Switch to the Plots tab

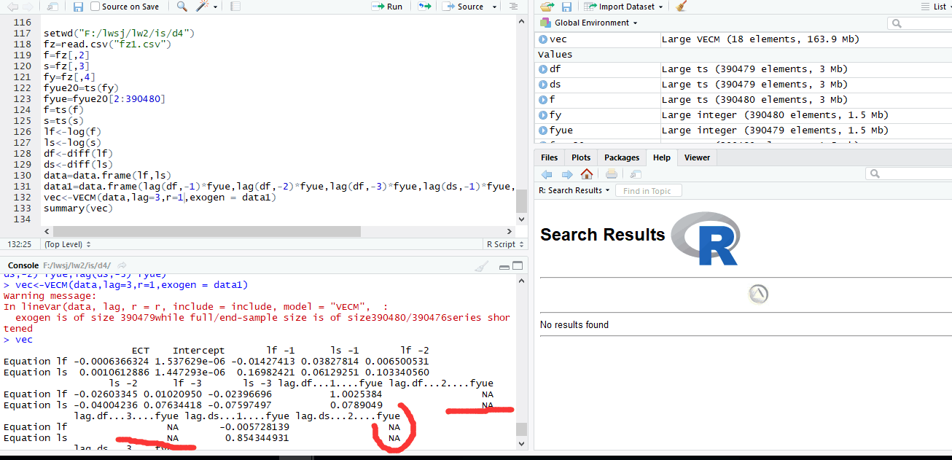click(x=581, y=157)
